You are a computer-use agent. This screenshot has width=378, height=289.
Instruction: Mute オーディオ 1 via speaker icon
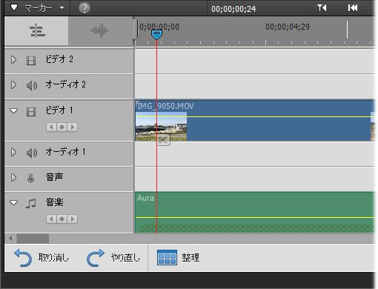tap(32, 153)
